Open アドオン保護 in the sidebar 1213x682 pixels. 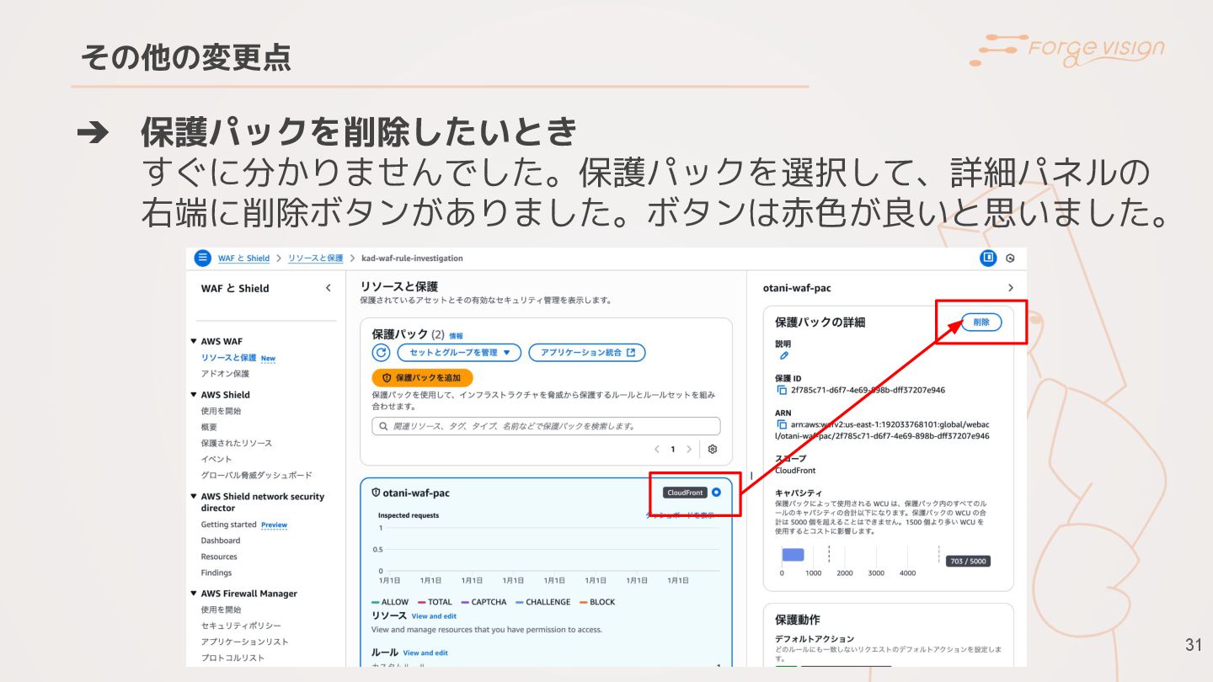(225, 374)
